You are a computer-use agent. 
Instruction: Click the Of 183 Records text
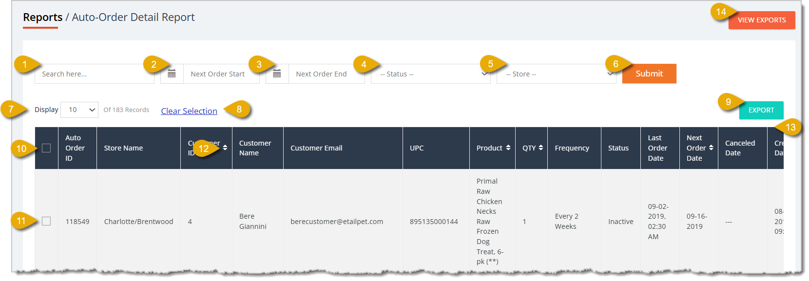tap(126, 110)
